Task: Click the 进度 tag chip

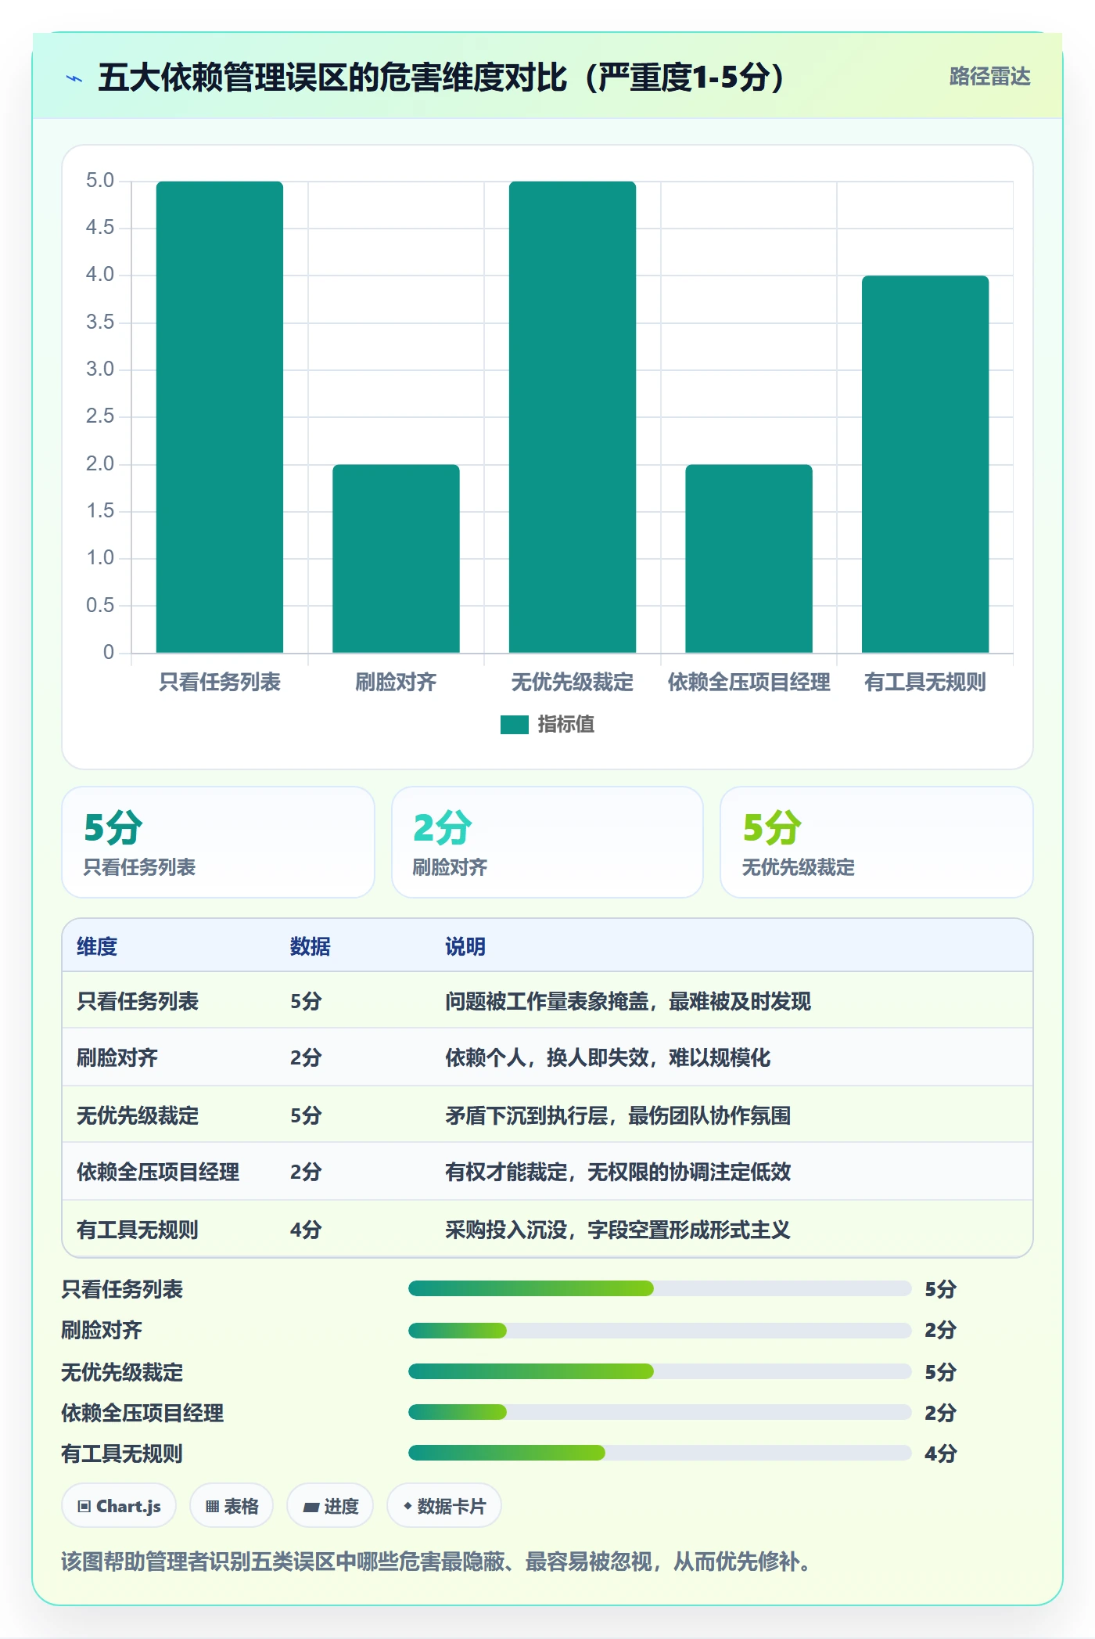Action: point(330,1506)
